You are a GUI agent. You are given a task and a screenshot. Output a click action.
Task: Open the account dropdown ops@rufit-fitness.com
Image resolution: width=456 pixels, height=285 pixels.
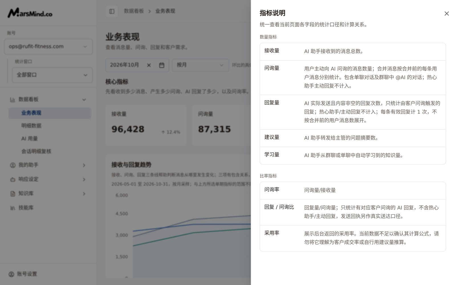click(x=48, y=46)
